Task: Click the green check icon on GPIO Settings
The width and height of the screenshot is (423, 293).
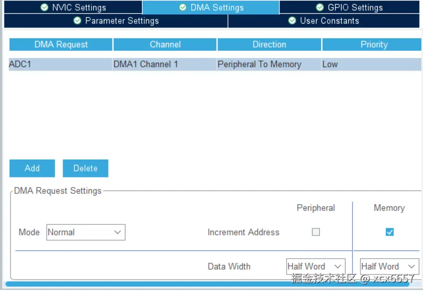Action: click(x=320, y=7)
